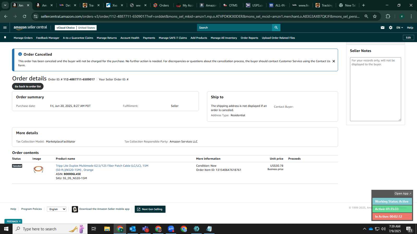Click Edit favorites bar button
This screenshot has height=234, width=417.
coord(408,37)
